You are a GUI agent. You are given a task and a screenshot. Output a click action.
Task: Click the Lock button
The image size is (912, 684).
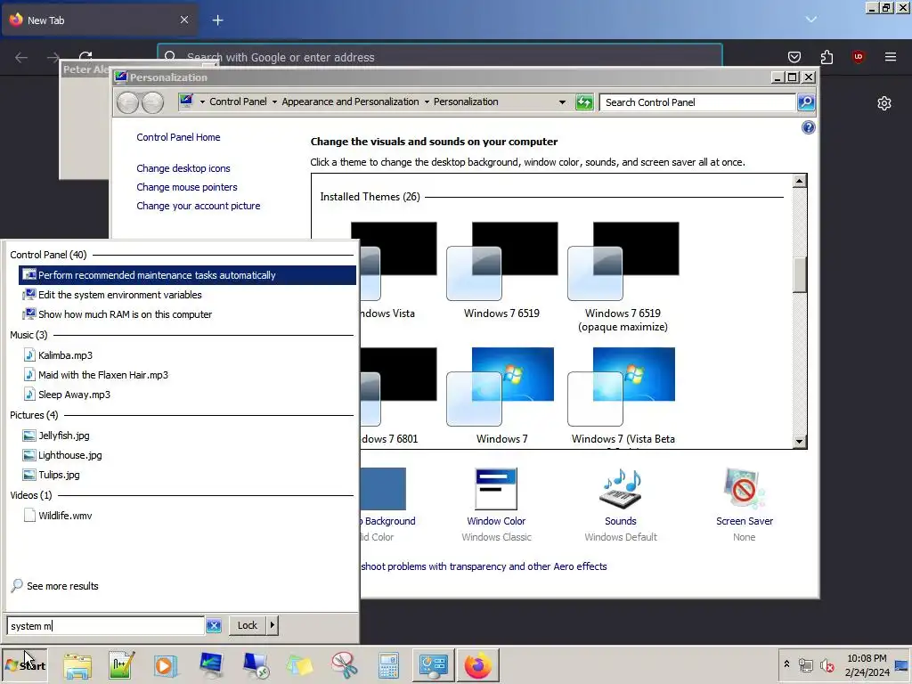[248, 625]
